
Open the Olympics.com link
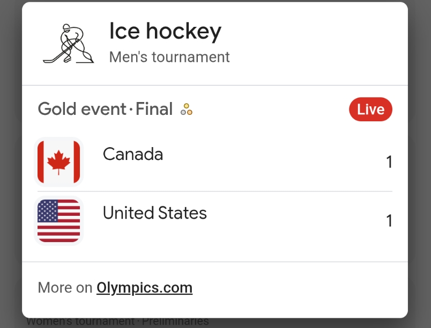tap(144, 288)
